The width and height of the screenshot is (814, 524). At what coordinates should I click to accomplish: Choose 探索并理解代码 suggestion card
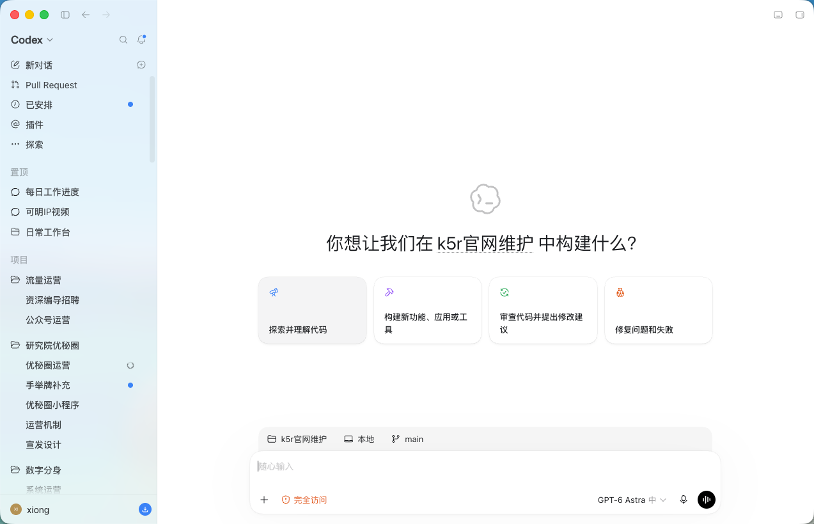[x=312, y=310]
